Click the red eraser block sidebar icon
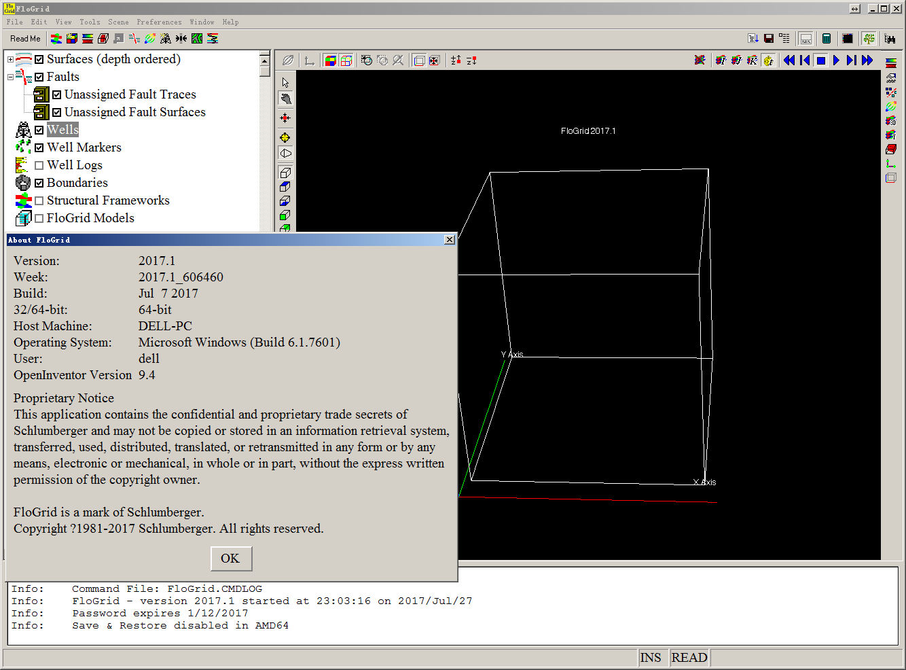This screenshot has width=906, height=670. click(x=891, y=149)
